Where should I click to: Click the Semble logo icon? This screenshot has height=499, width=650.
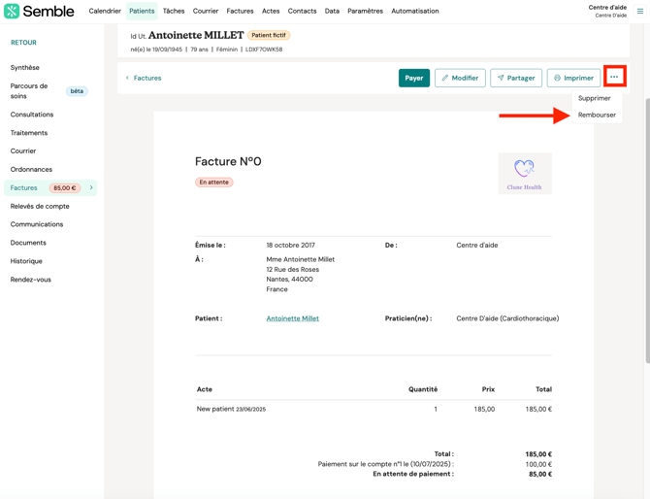(x=12, y=12)
